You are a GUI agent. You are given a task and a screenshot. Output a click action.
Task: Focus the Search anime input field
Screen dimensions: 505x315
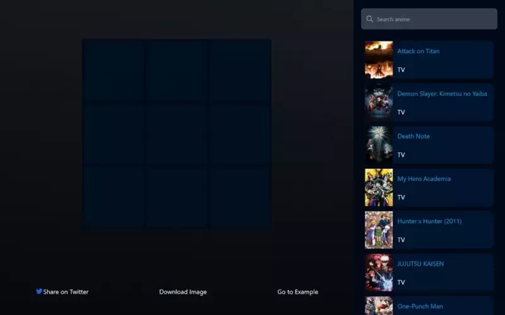(x=436, y=19)
